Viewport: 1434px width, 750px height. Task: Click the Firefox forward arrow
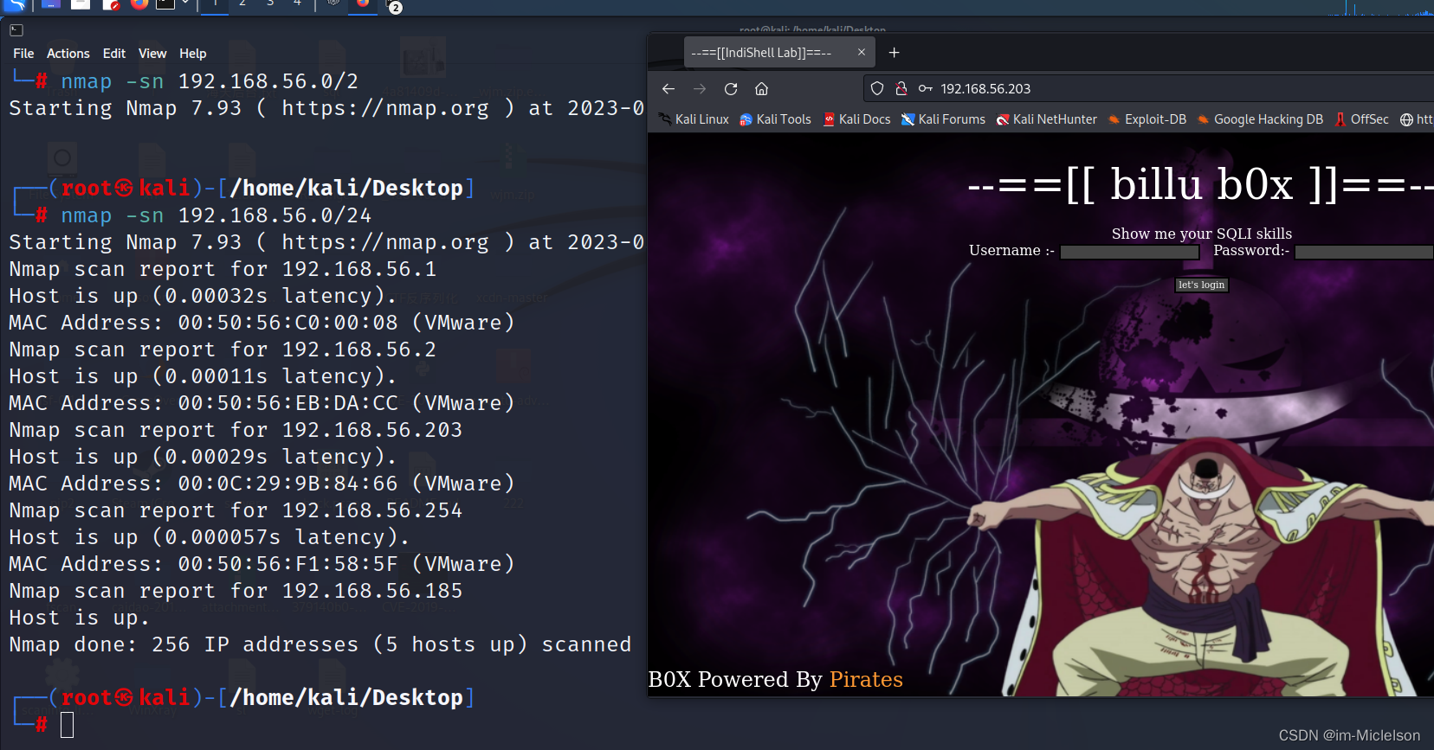tap(700, 89)
